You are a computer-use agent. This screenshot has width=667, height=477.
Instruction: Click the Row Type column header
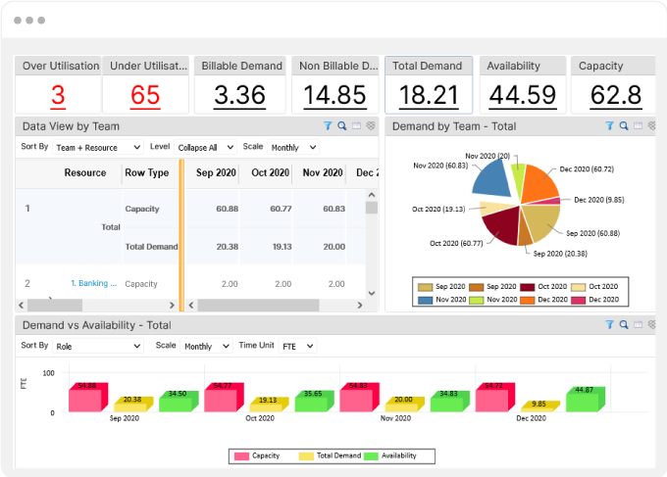coord(147,172)
